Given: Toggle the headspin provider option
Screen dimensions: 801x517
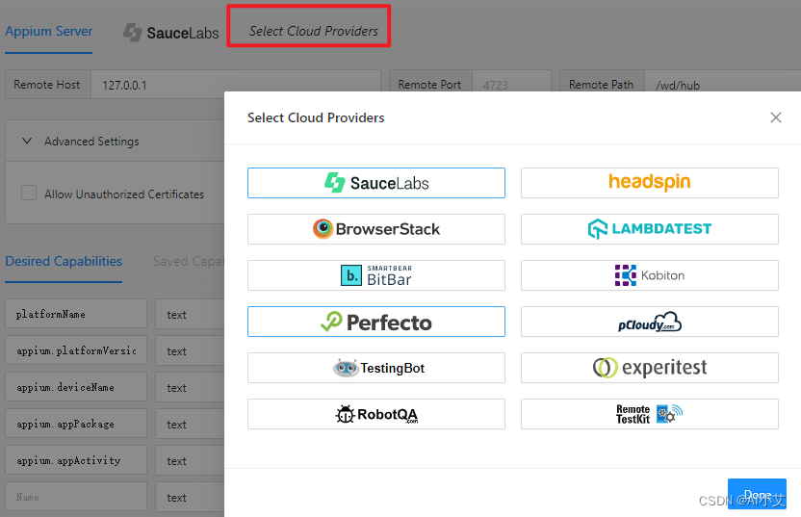Looking at the screenshot, I should pos(649,183).
